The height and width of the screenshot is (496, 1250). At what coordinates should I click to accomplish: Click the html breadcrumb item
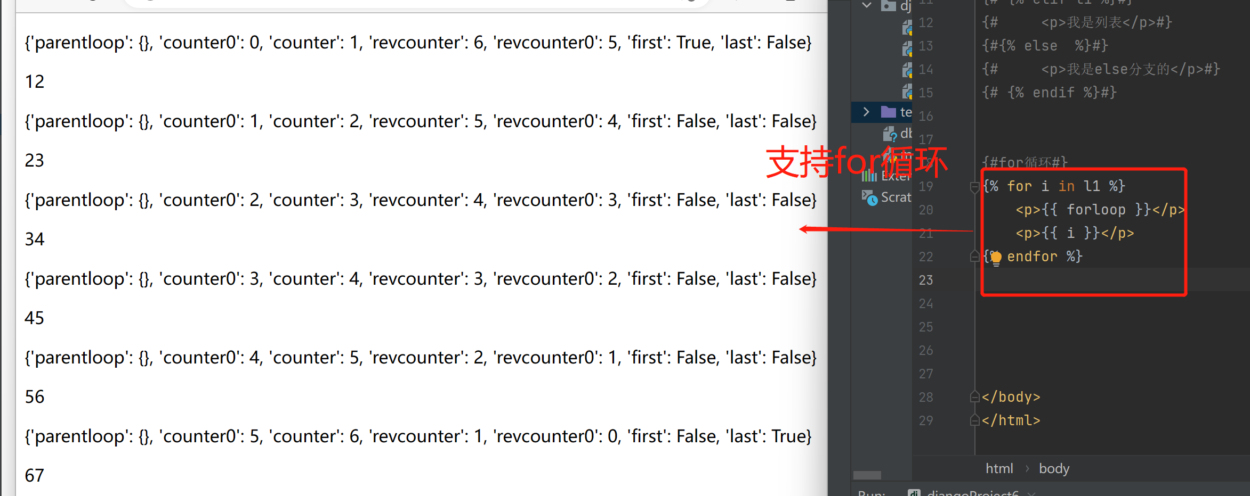coord(999,468)
